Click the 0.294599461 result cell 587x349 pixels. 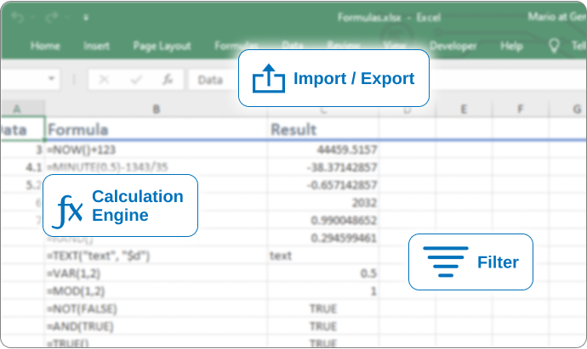coord(322,238)
